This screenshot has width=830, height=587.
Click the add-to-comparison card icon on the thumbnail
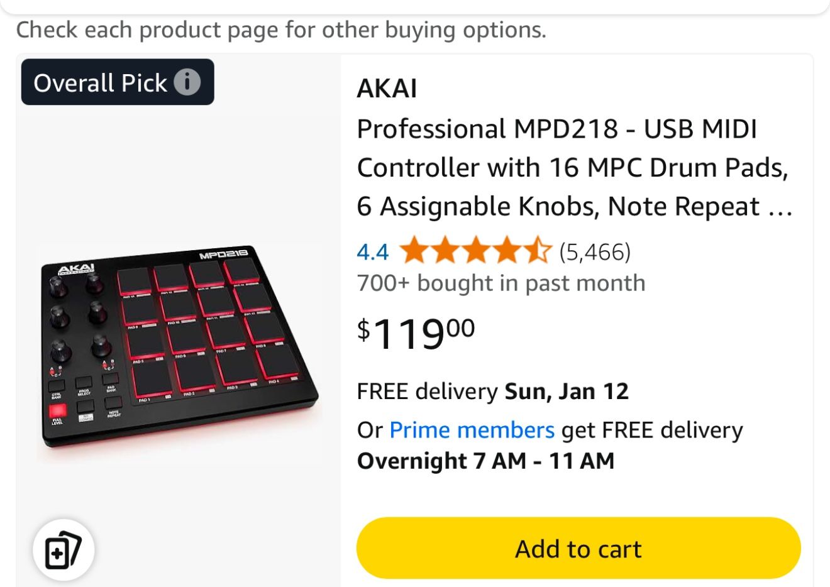(63, 550)
